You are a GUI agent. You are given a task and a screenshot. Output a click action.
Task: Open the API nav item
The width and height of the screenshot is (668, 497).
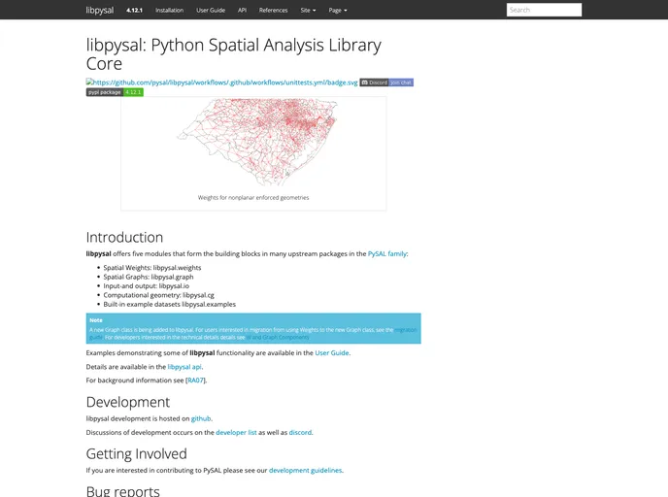tap(242, 11)
